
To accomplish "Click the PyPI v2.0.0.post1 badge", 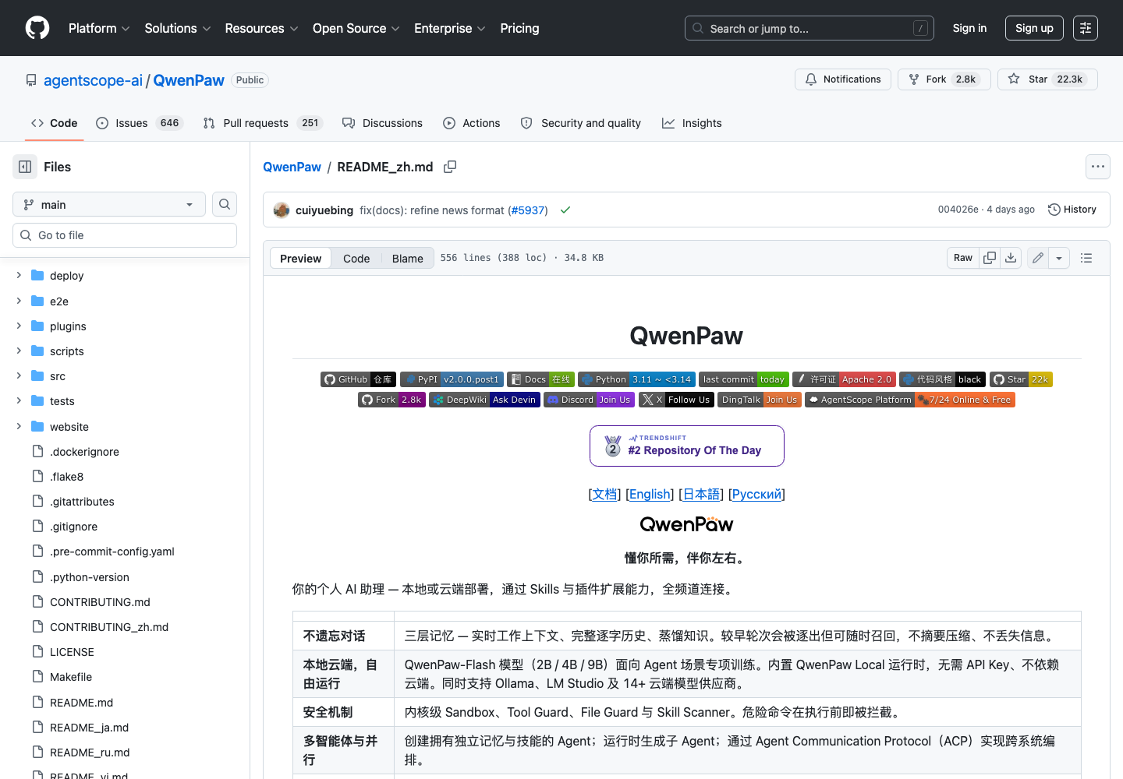I will click(452, 379).
